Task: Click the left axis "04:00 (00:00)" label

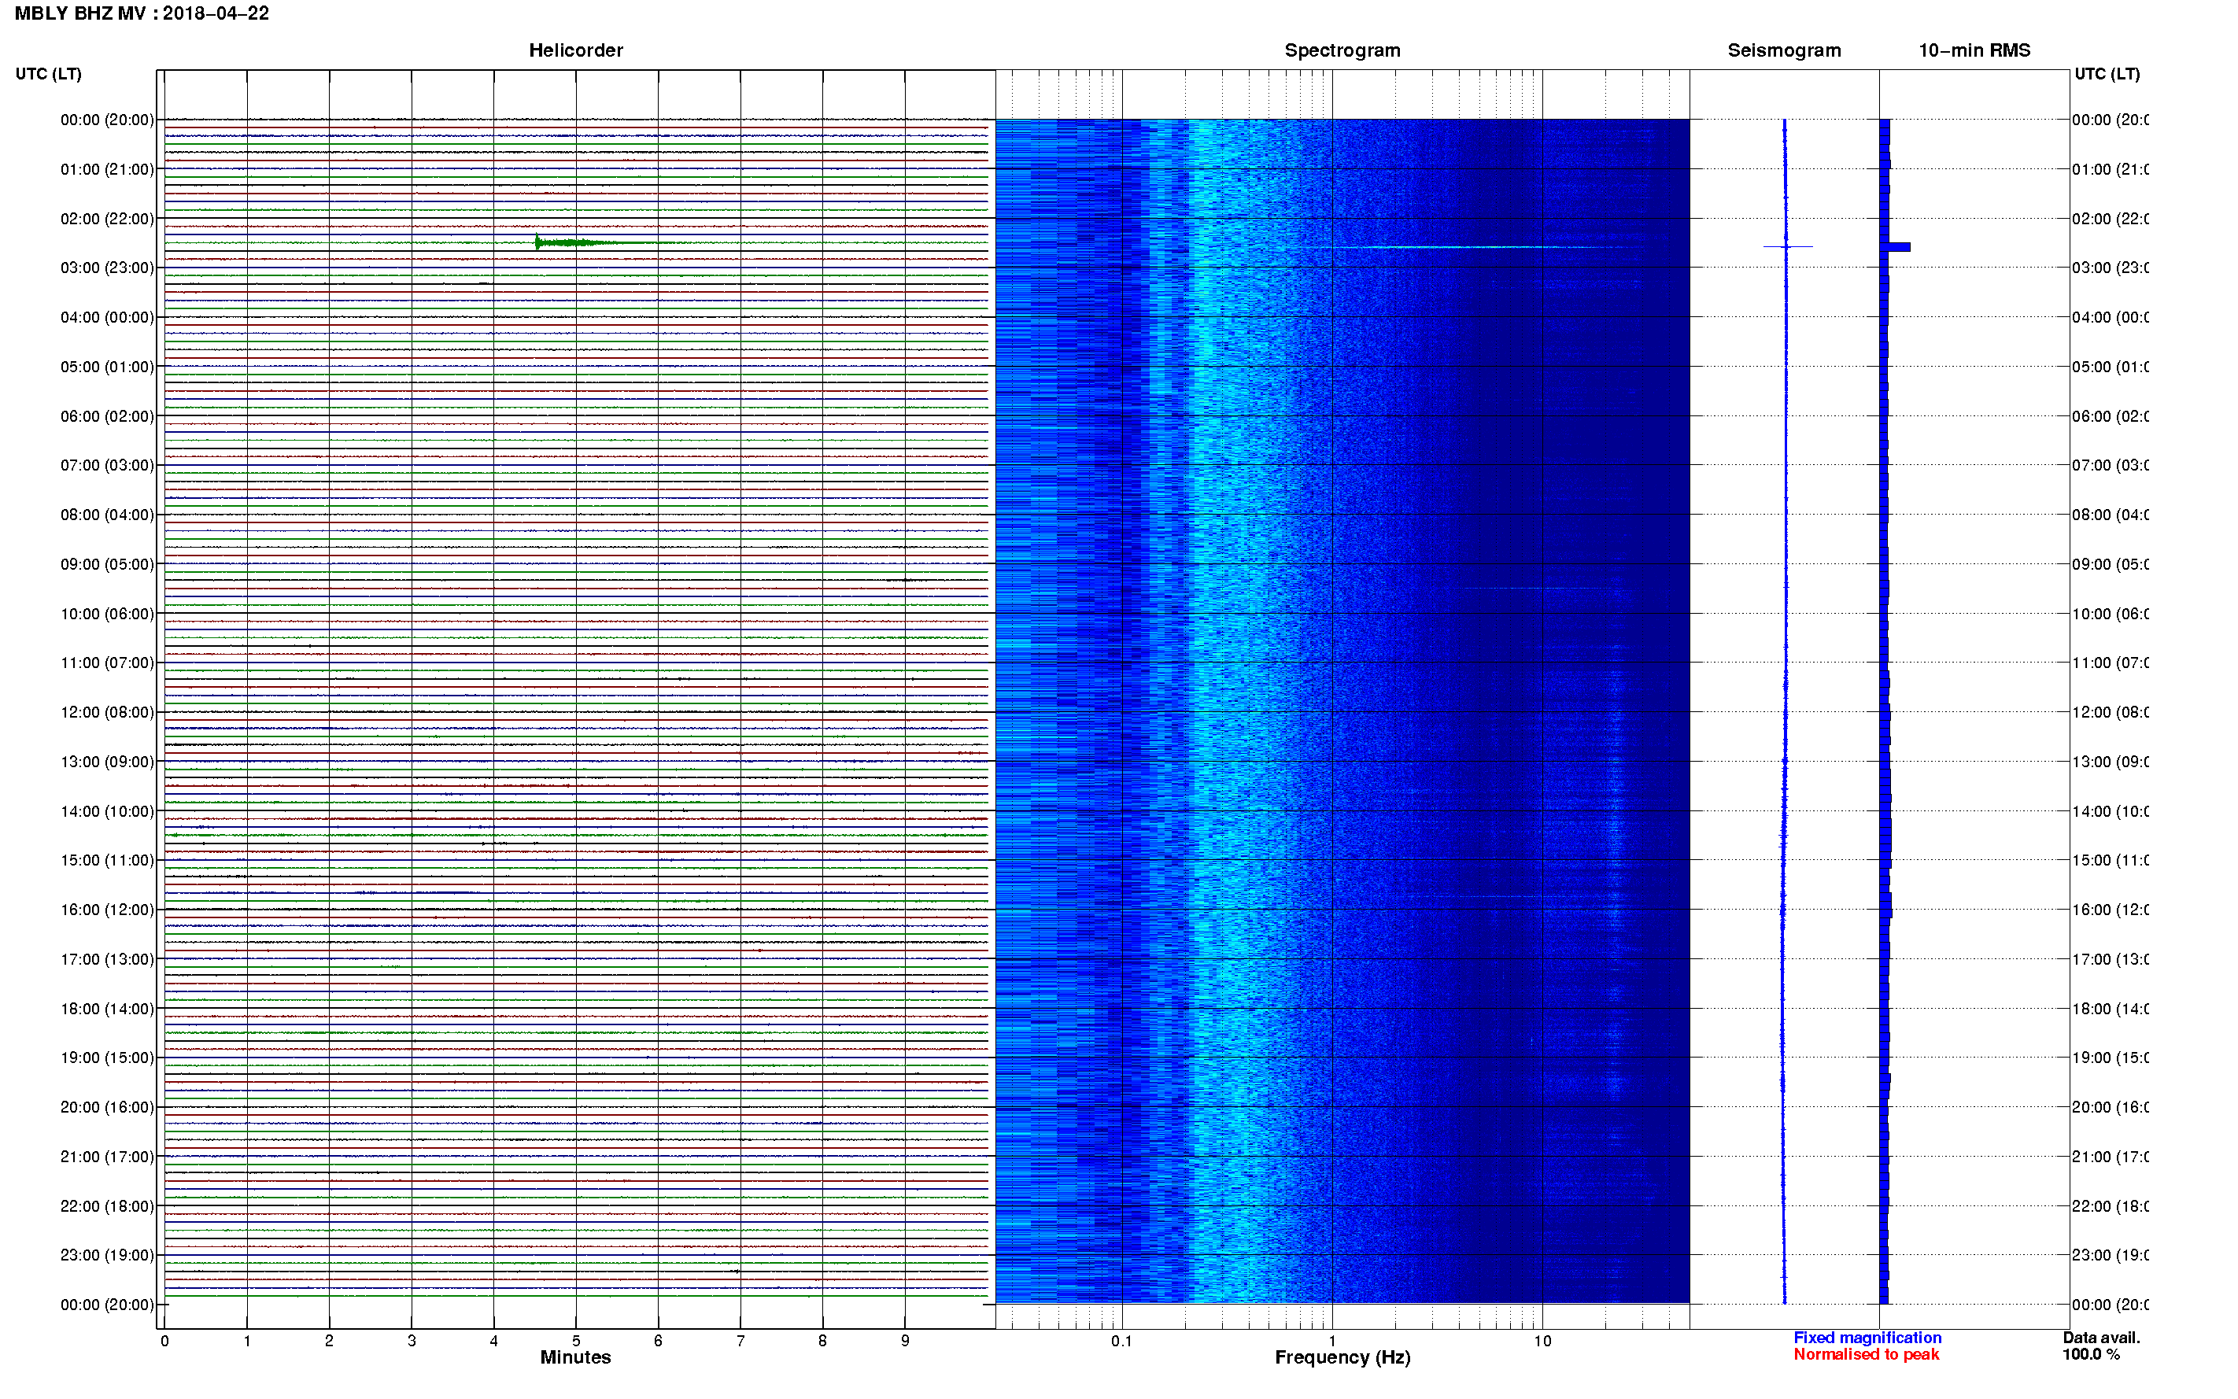Action: (x=107, y=317)
